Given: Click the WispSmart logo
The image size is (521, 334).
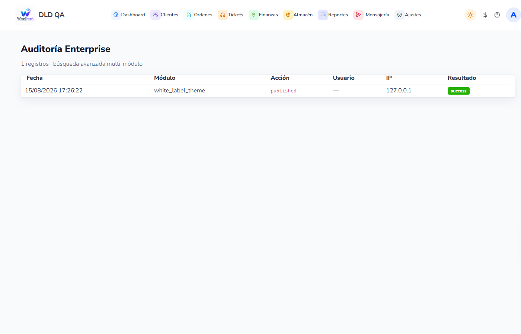Looking at the screenshot, I should click(25, 15).
